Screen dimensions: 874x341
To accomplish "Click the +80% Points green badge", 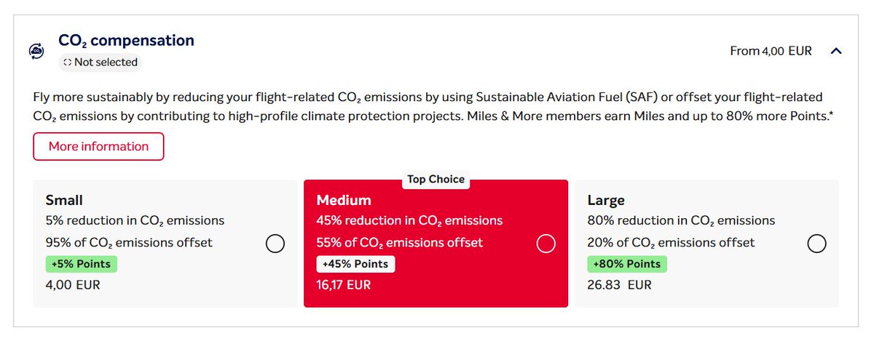I will [626, 264].
